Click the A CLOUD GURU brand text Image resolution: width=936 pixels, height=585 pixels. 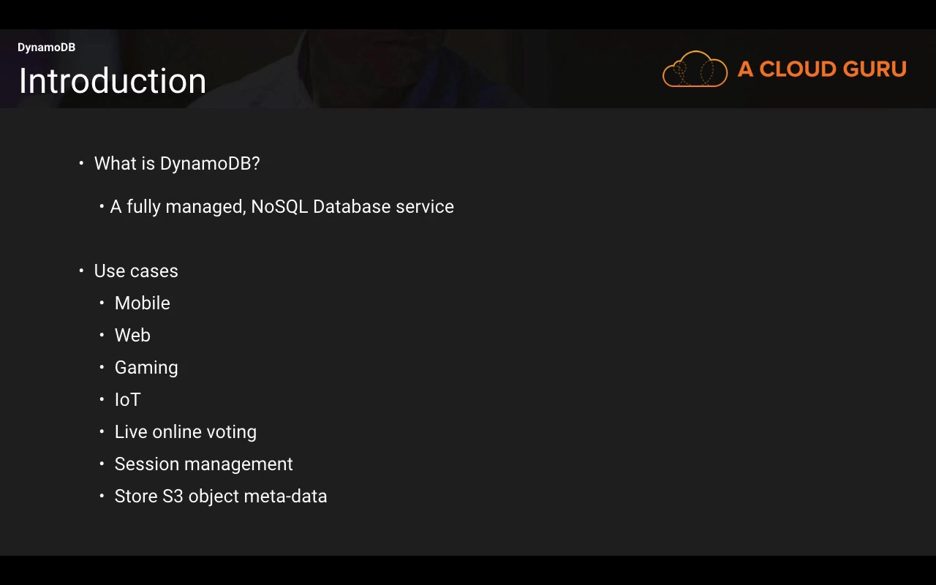[822, 69]
